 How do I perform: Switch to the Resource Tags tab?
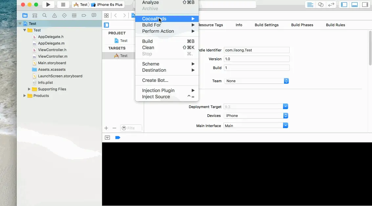211,25
